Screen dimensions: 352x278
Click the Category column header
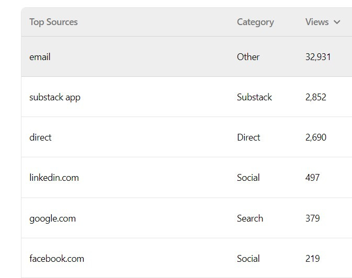point(255,22)
